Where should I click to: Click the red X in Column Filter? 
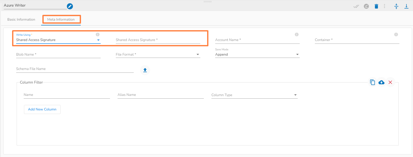coord(390,82)
